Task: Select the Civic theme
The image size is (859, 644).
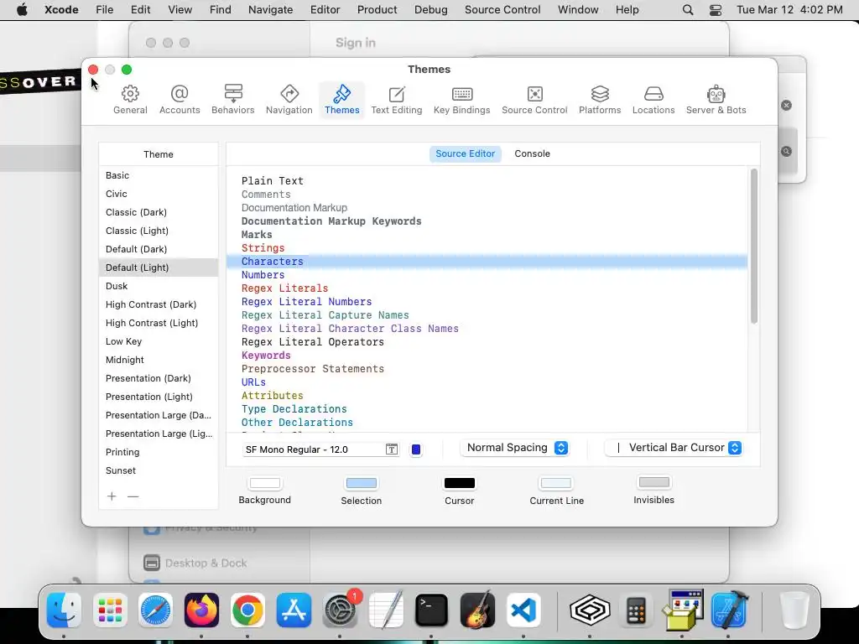Action: pyautogui.click(x=159, y=194)
